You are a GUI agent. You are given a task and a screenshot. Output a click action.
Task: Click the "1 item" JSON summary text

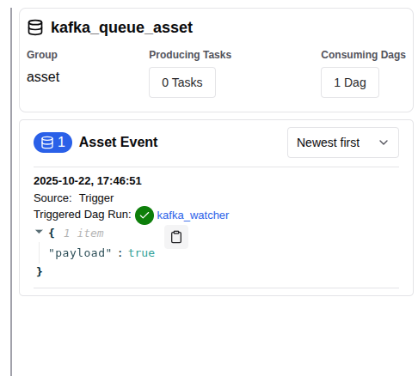(x=83, y=233)
